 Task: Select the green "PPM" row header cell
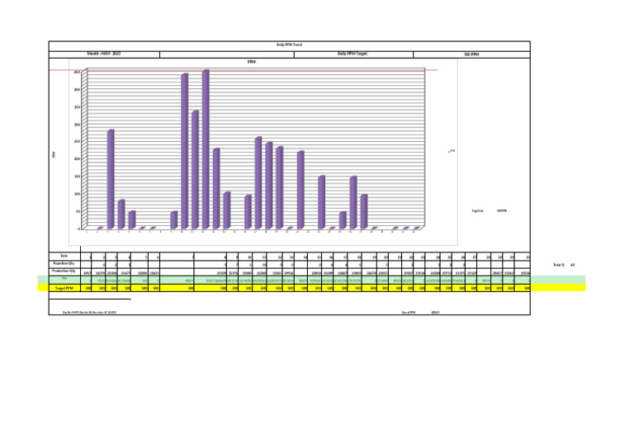(64, 280)
